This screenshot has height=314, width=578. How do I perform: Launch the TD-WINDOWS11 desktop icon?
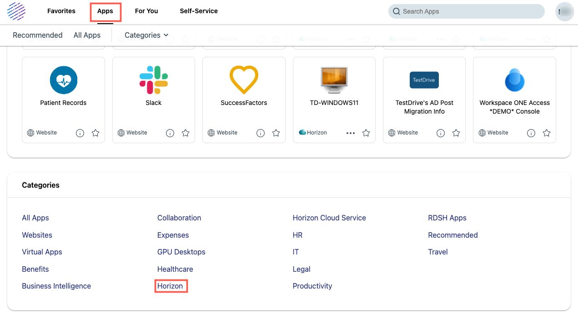(x=334, y=80)
